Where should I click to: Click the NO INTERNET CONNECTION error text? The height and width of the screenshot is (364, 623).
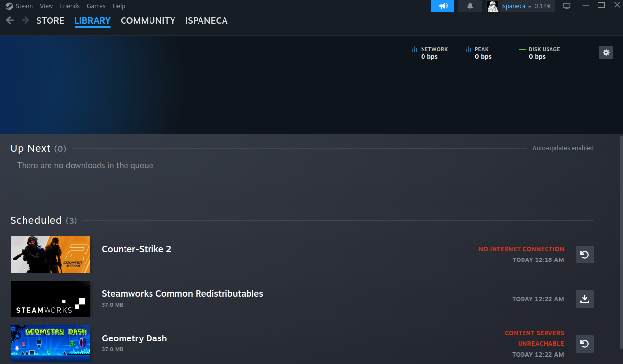(522, 249)
